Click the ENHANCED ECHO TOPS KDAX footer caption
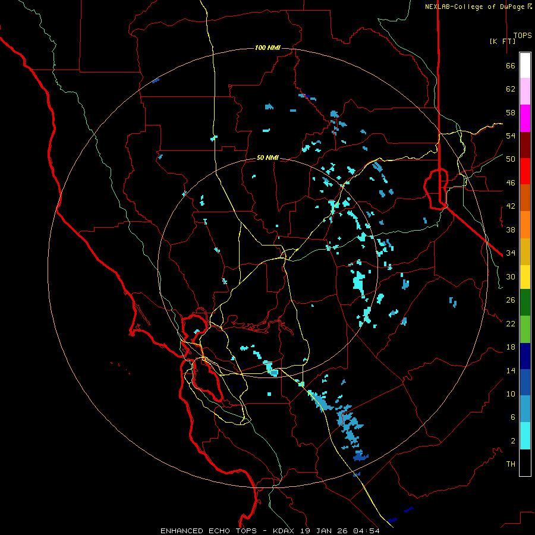This screenshot has width=535, height=535. (270, 531)
